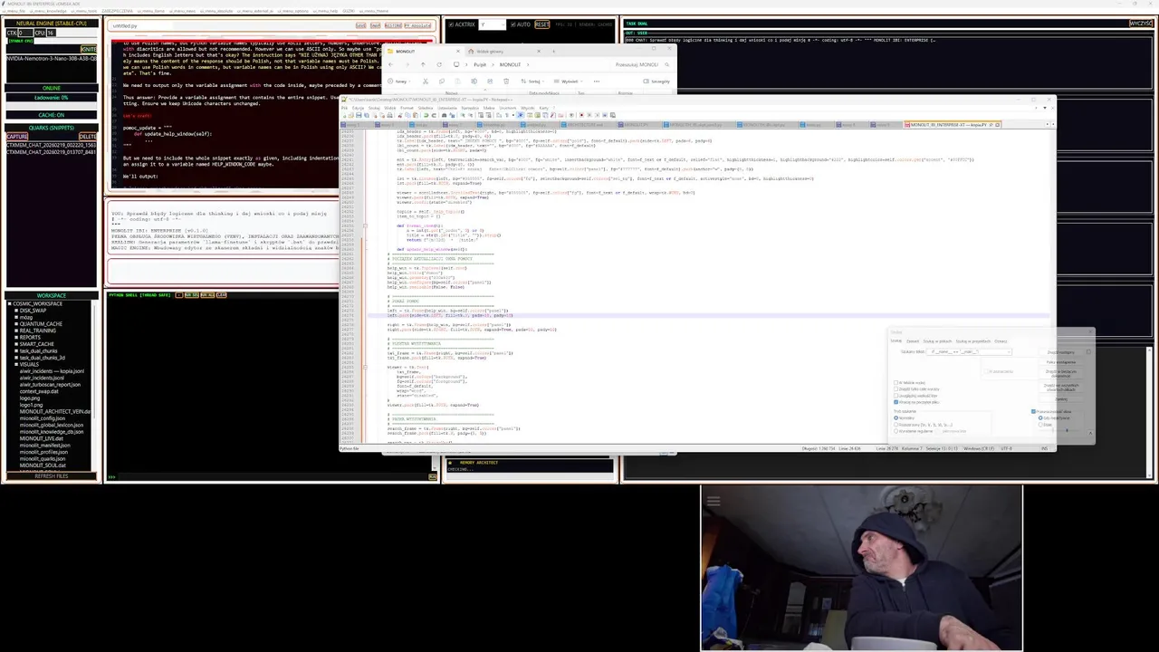Expand the QUANTUM_CACHE folder in the workspace tree

click(16, 324)
